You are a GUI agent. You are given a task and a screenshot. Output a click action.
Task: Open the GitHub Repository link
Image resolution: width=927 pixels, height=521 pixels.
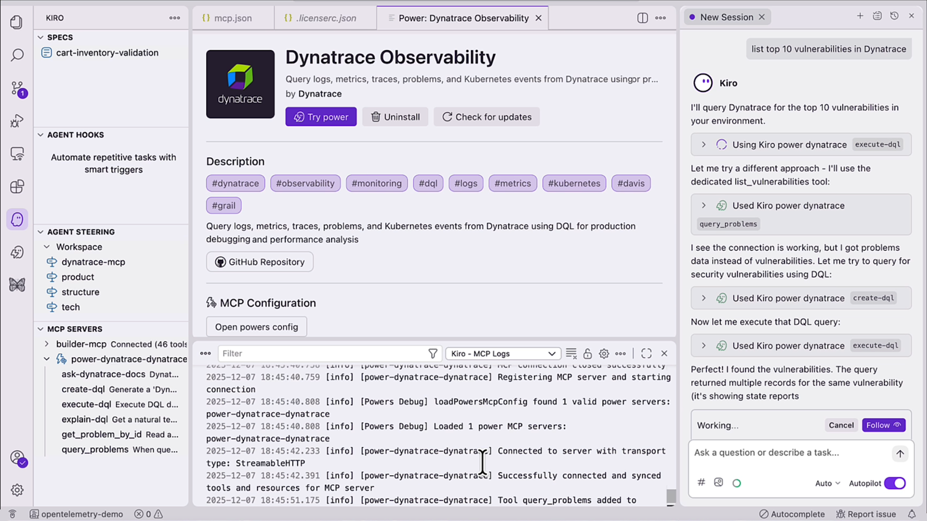259,261
